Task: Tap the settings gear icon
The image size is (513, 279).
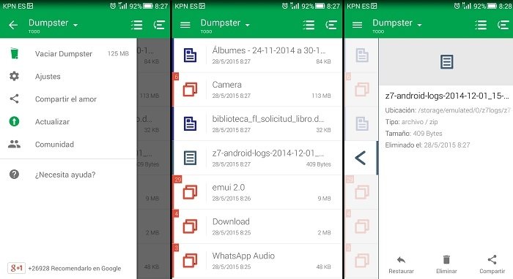Action: tap(14, 76)
